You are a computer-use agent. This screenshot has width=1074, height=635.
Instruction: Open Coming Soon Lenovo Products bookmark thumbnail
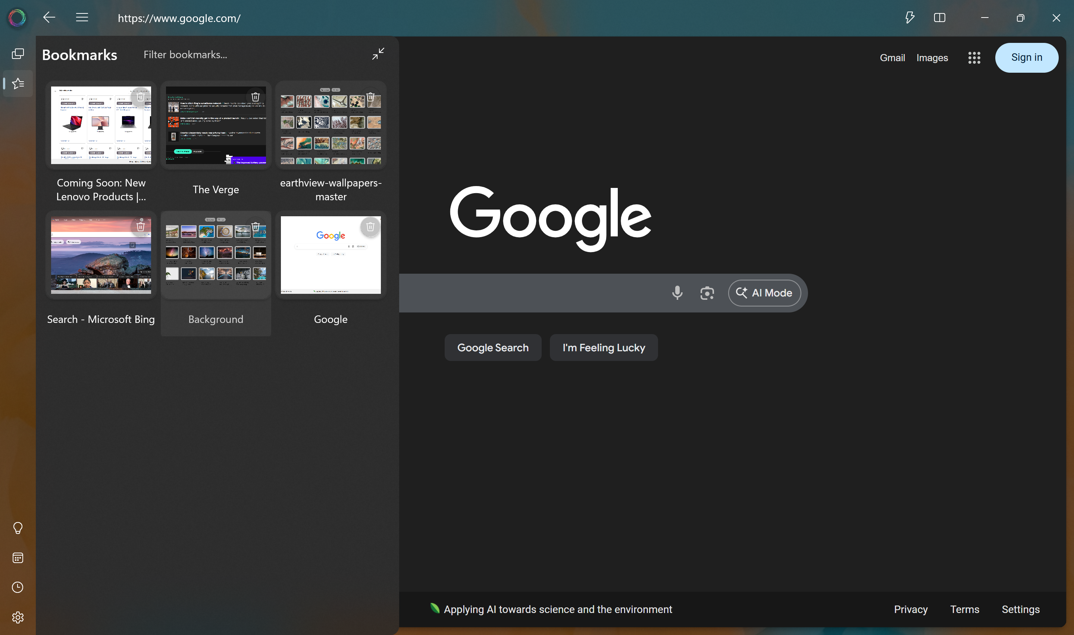101,125
